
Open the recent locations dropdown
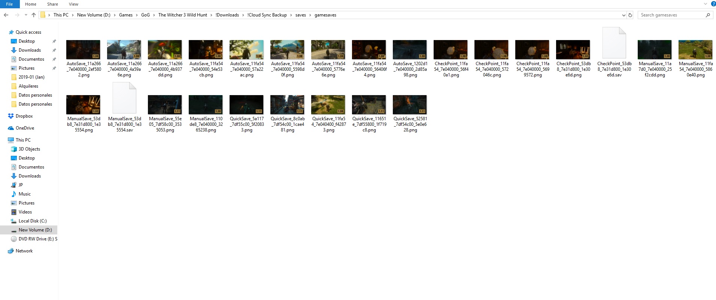[x=26, y=15]
